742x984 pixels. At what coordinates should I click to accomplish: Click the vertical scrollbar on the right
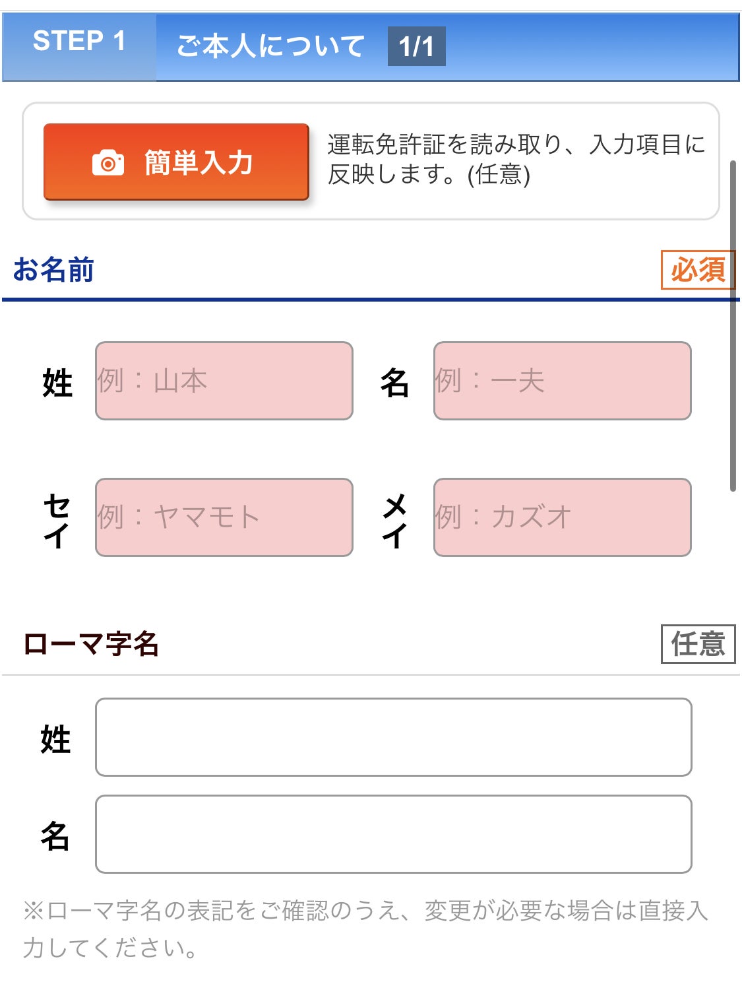coord(733,325)
